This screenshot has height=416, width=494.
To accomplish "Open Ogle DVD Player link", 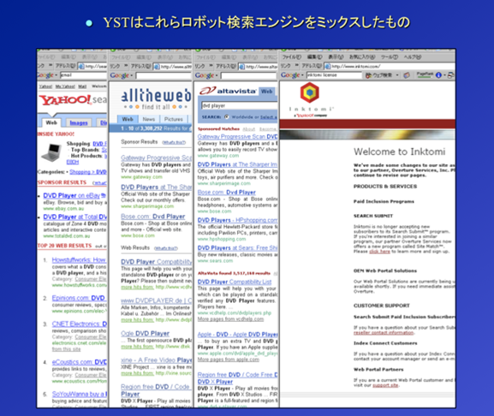I will click(x=146, y=333).
